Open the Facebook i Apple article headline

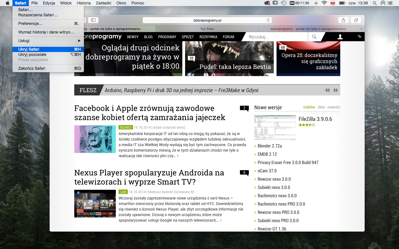click(150, 113)
